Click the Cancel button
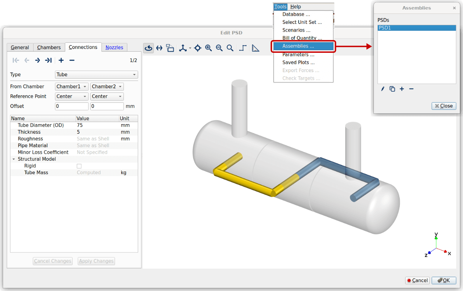This screenshot has height=291, width=463. click(x=417, y=281)
